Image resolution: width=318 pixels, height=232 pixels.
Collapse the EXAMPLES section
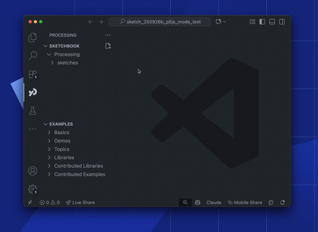coord(61,124)
